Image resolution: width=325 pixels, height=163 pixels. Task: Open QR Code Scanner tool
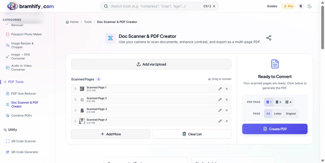coord(24,141)
